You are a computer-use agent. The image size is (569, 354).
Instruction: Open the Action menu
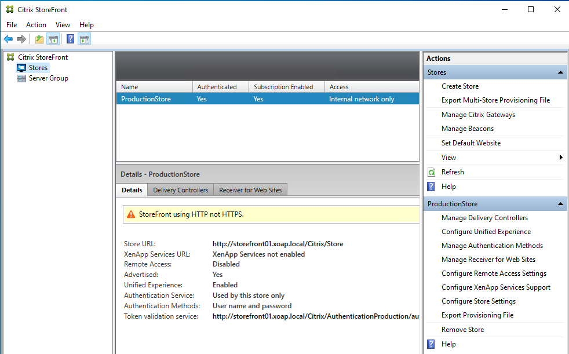click(x=36, y=25)
